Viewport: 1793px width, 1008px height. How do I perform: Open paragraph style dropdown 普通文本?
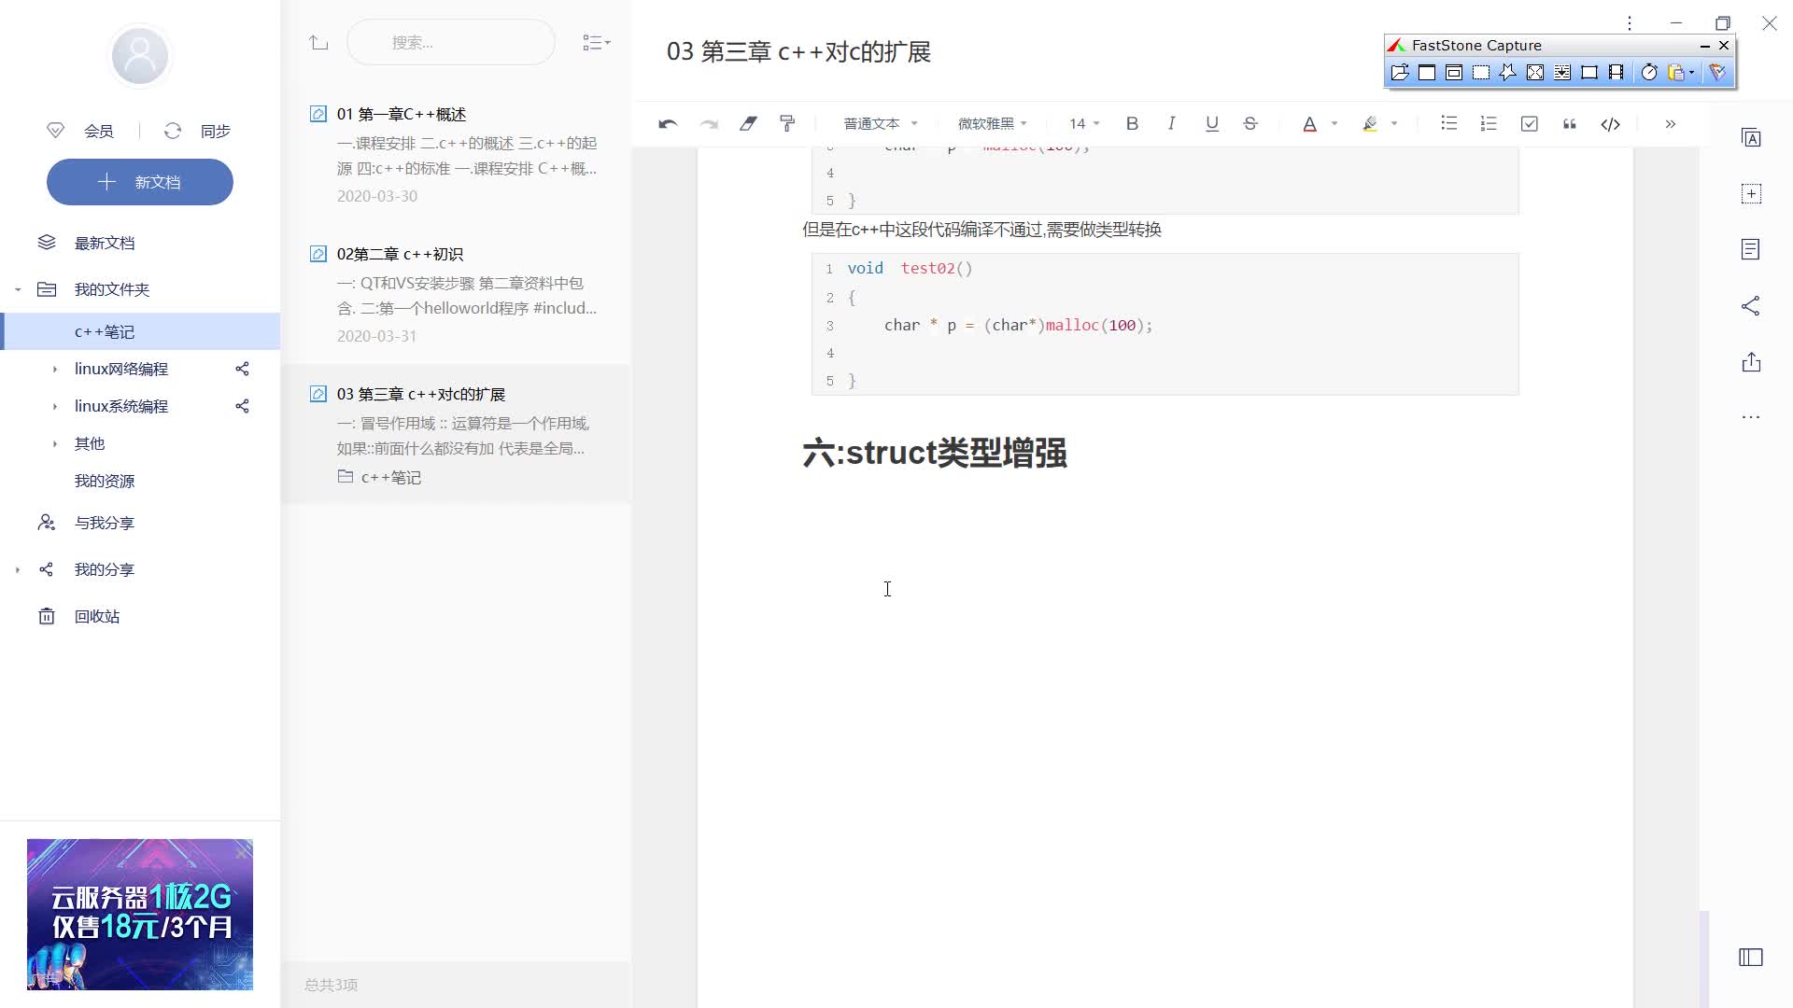[881, 123]
